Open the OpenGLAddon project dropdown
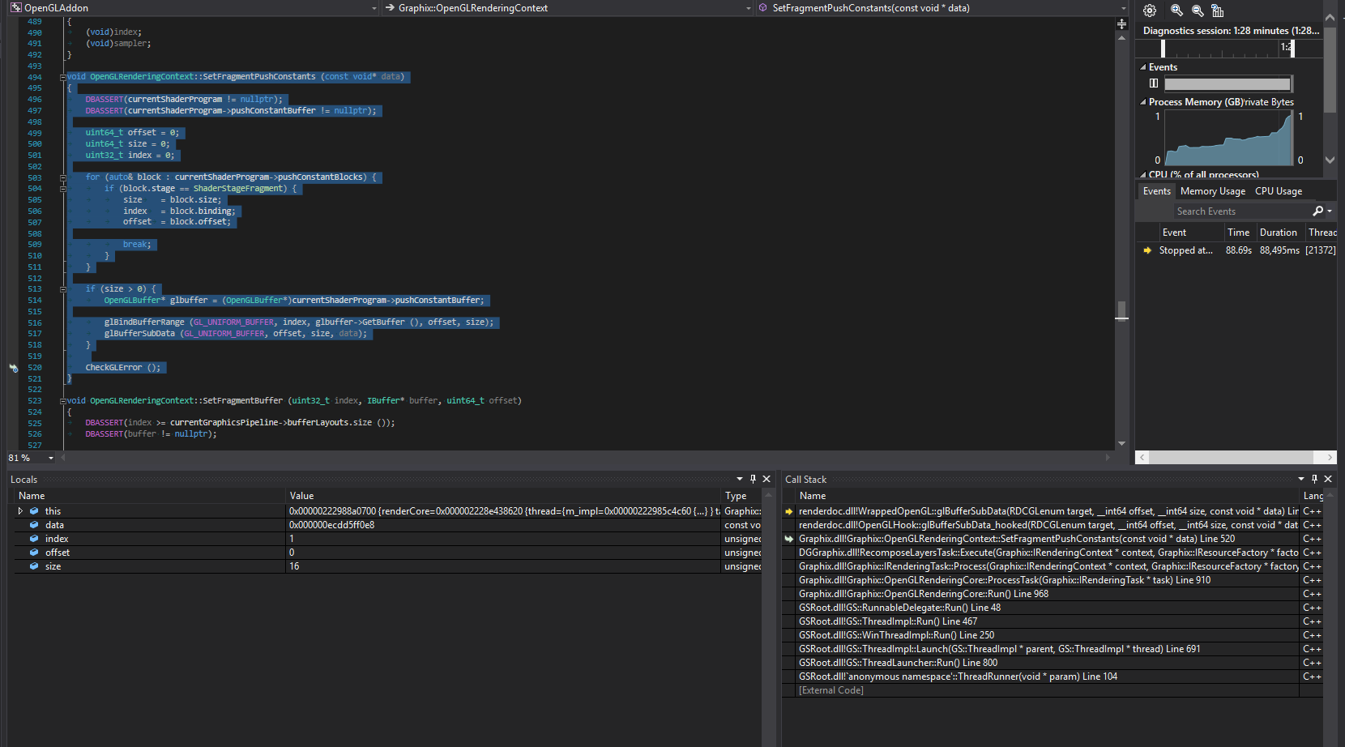The width and height of the screenshot is (1345, 747). pos(373,7)
